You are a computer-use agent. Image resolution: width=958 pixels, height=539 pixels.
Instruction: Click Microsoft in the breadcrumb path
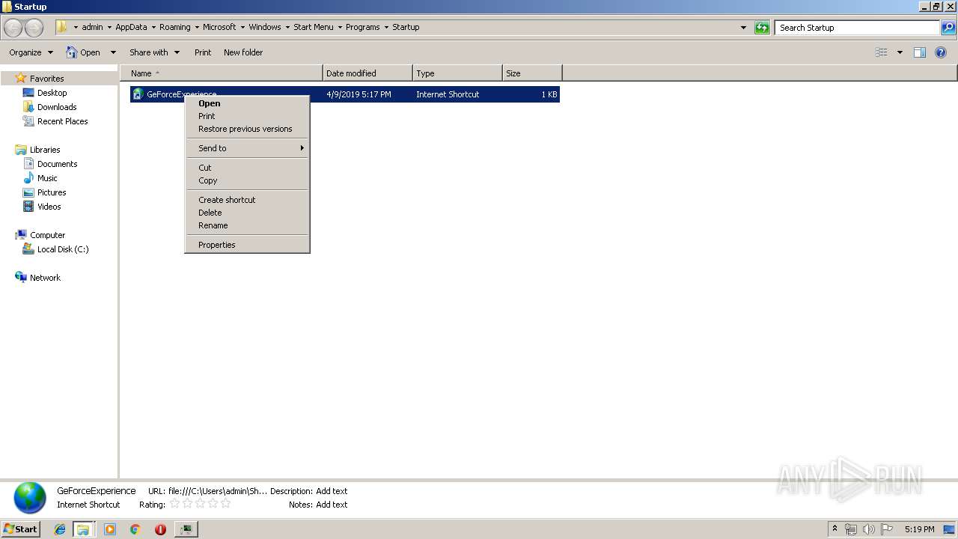coord(219,28)
